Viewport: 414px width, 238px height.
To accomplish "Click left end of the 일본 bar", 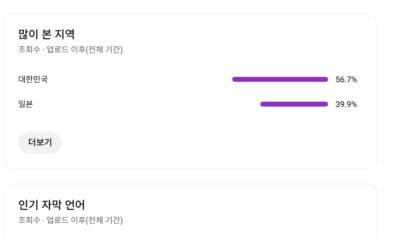I will pos(262,104).
